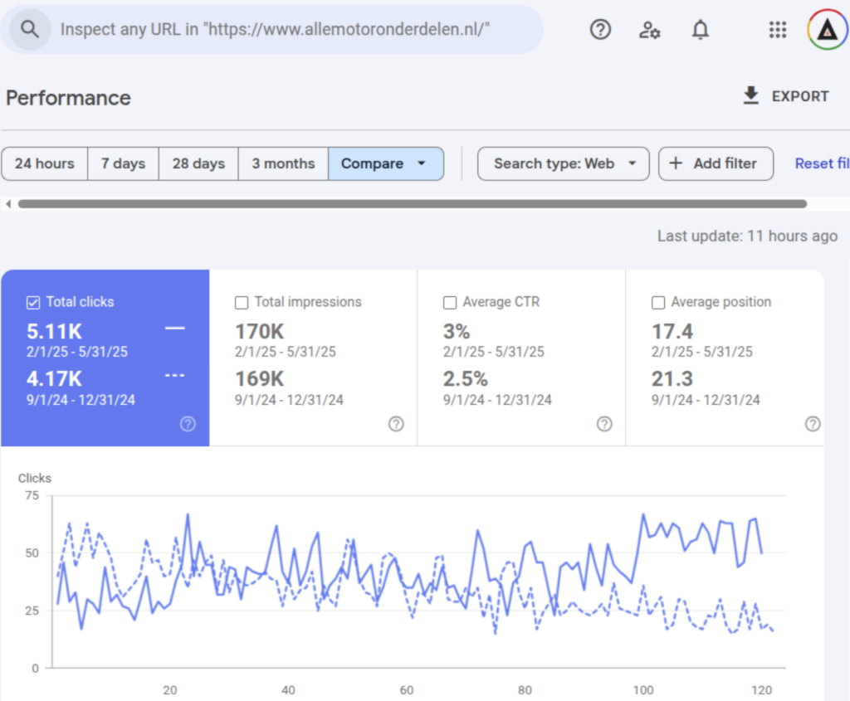Expand the Compare dropdown arrow

click(421, 163)
